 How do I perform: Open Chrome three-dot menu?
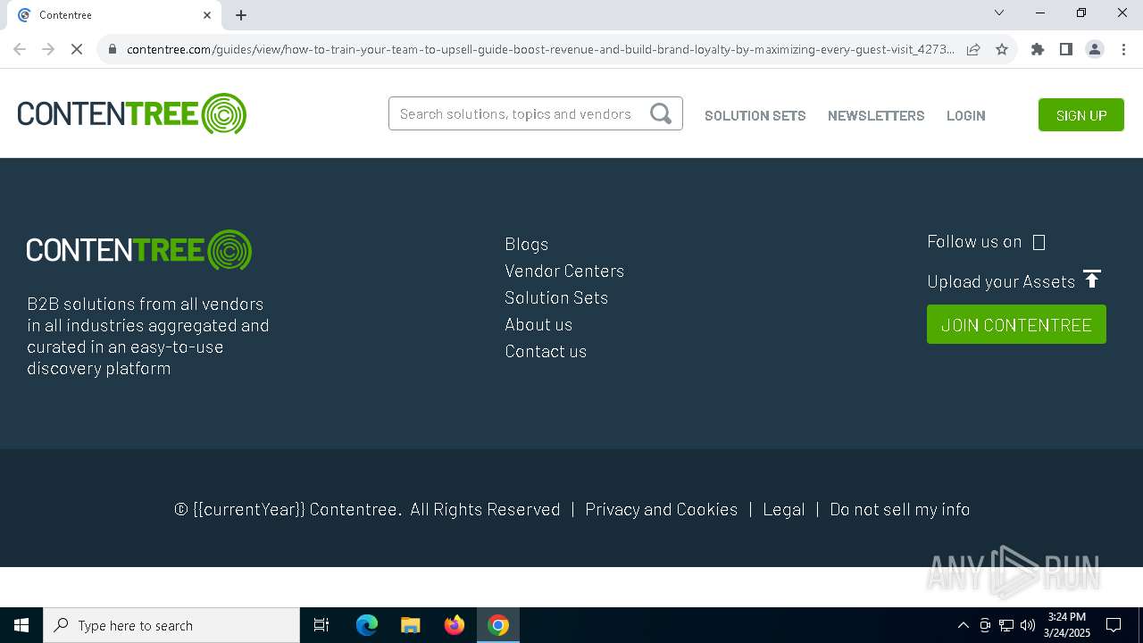pos(1123,49)
